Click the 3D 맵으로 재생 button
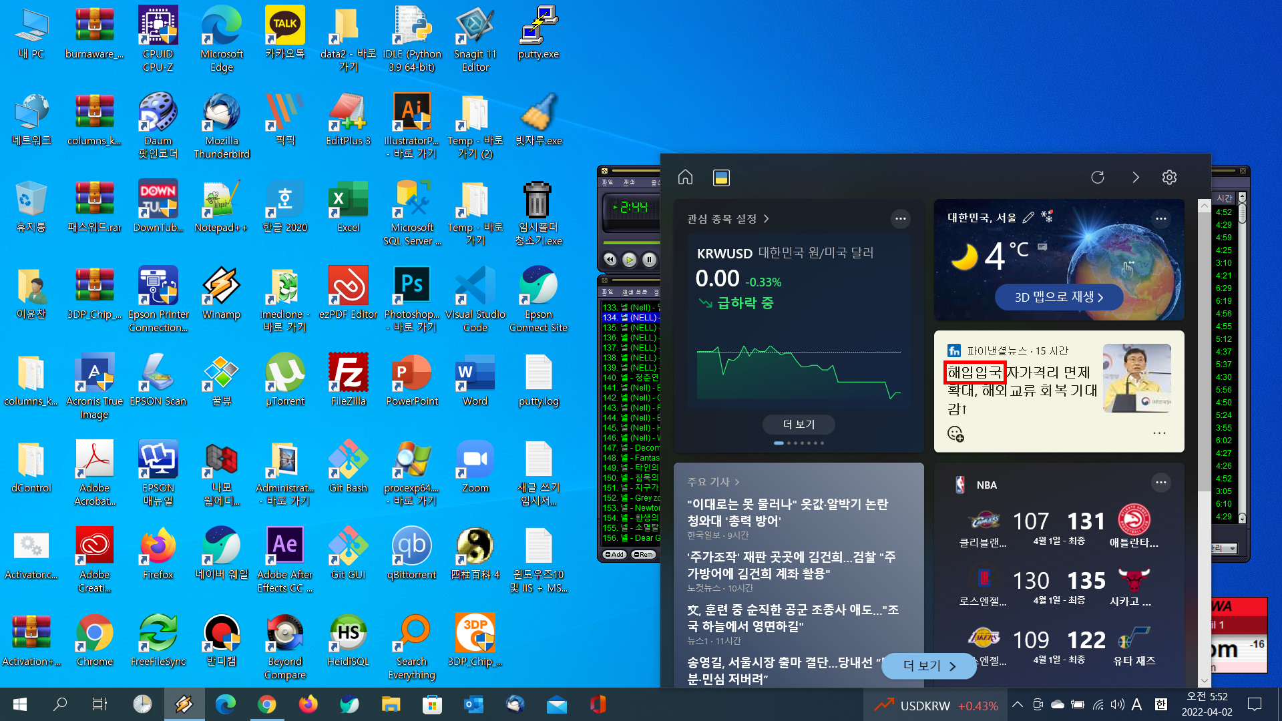Viewport: 1282px width, 721px height. click(x=1059, y=297)
